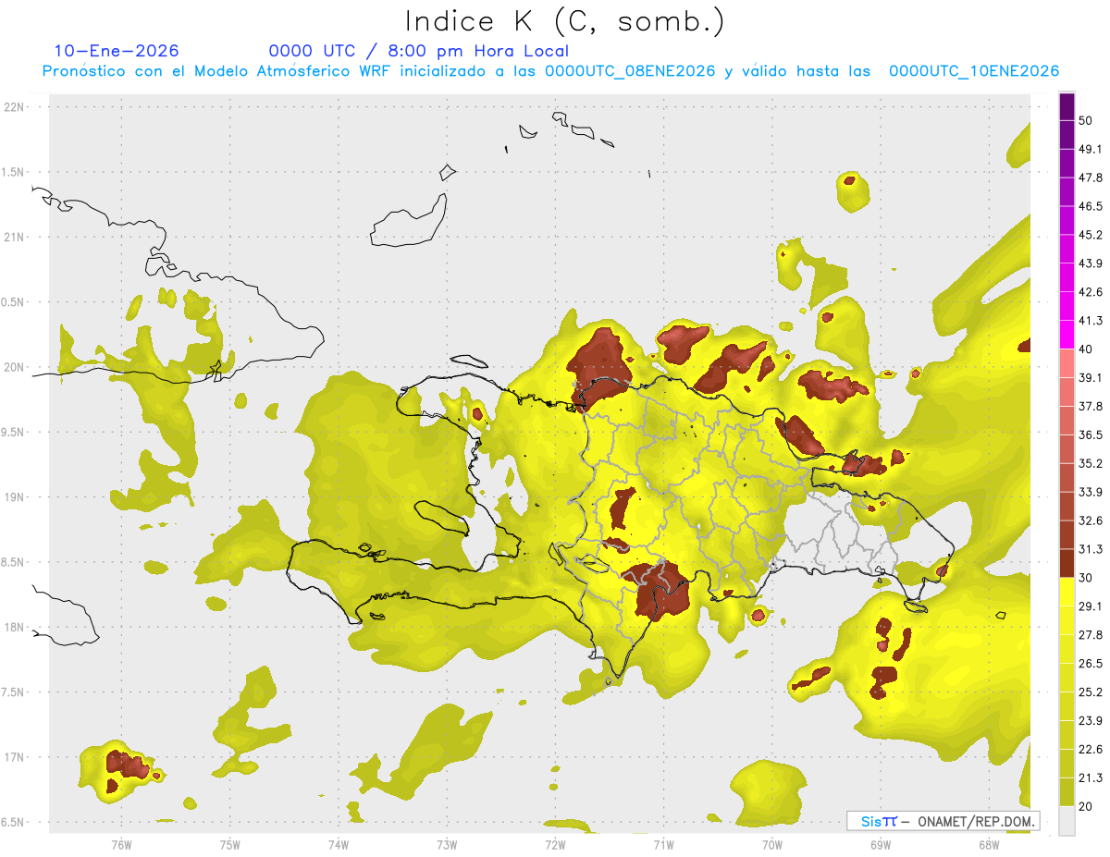The height and width of the screenshot is (857, 1110).
Task: Click the bright yellow colorbar swatch between 29.1 and 30
Action: pos(1067,592)
